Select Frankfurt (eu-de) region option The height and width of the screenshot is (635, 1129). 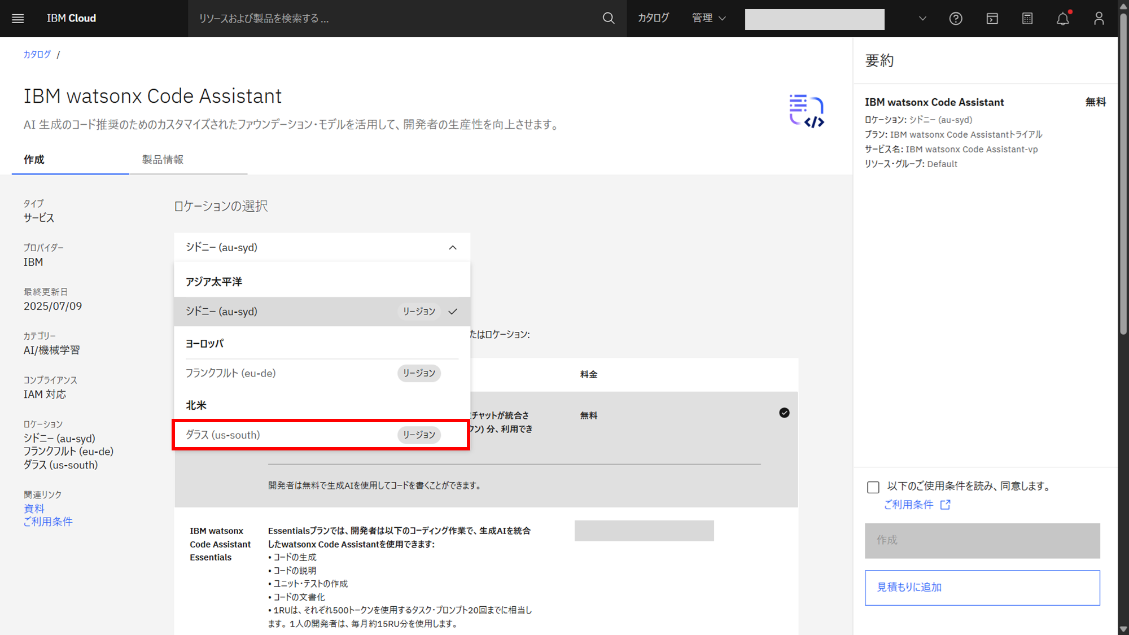tap(321, 373)
